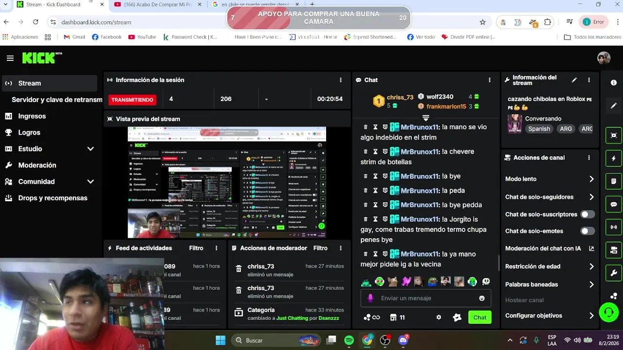Open Filtro in Feed de actividades
Screen dimensions: 623x350
tap(196, 248)
